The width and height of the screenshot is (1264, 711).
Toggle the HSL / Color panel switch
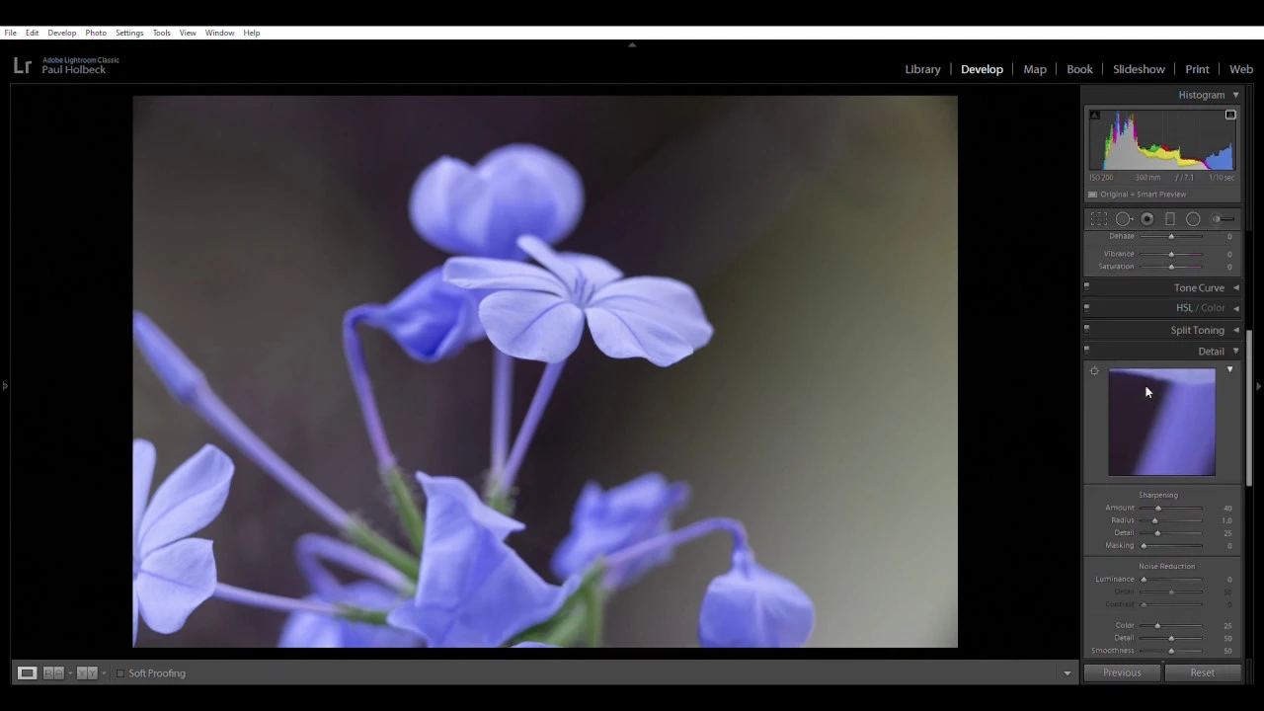(1086, 306)
